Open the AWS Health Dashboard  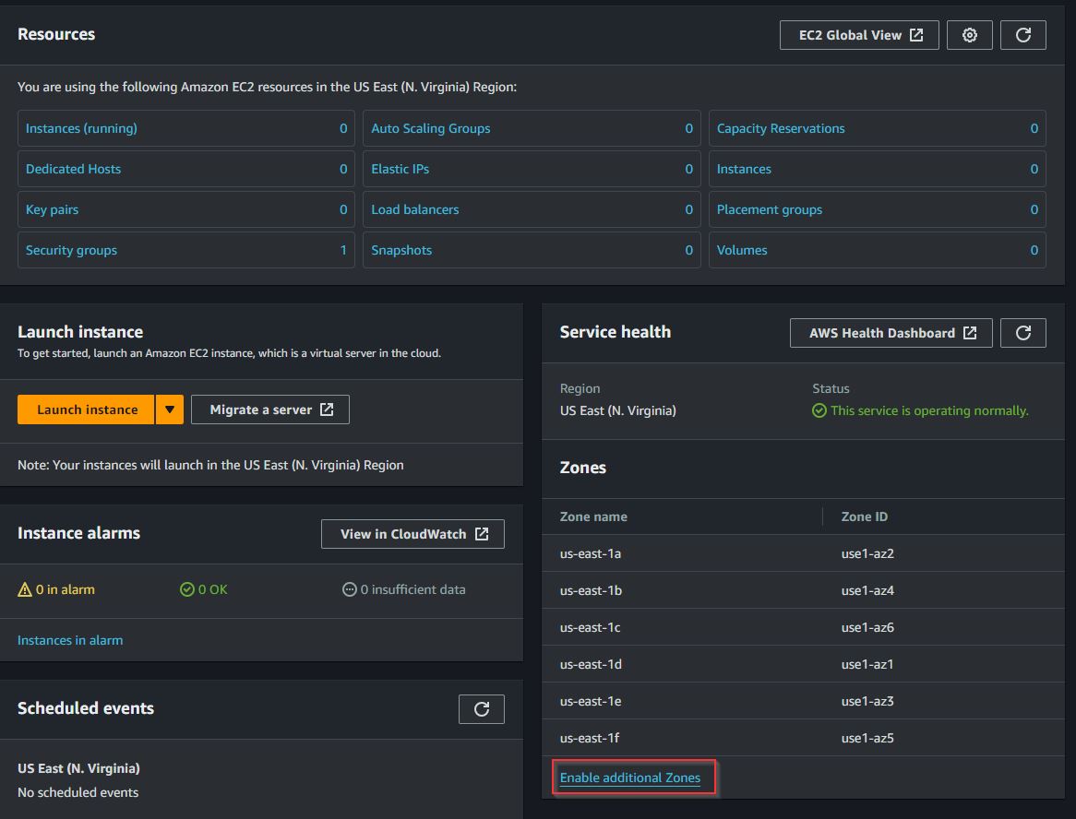891,333
